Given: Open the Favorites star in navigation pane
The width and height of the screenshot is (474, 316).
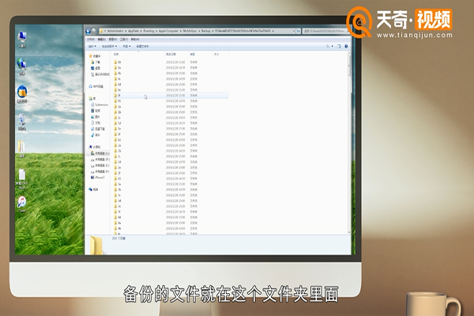Looking at the screenshot, I should [x=96, y=57].
